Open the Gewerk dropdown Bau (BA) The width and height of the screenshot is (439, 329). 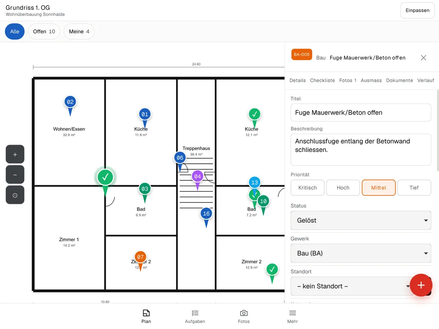[361, 253]
